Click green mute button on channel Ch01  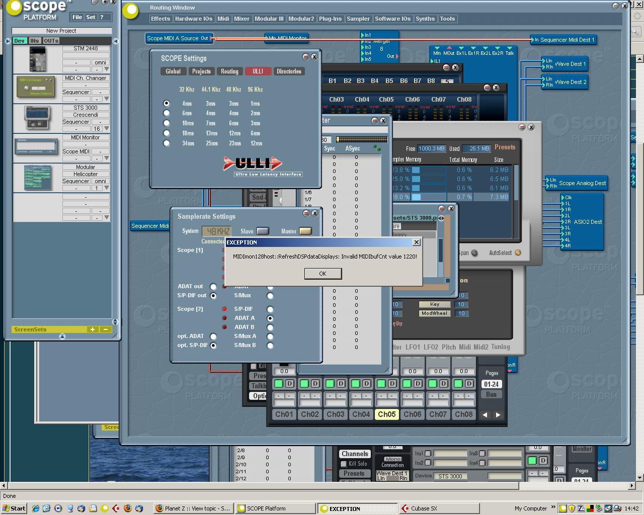pos(279,384)
